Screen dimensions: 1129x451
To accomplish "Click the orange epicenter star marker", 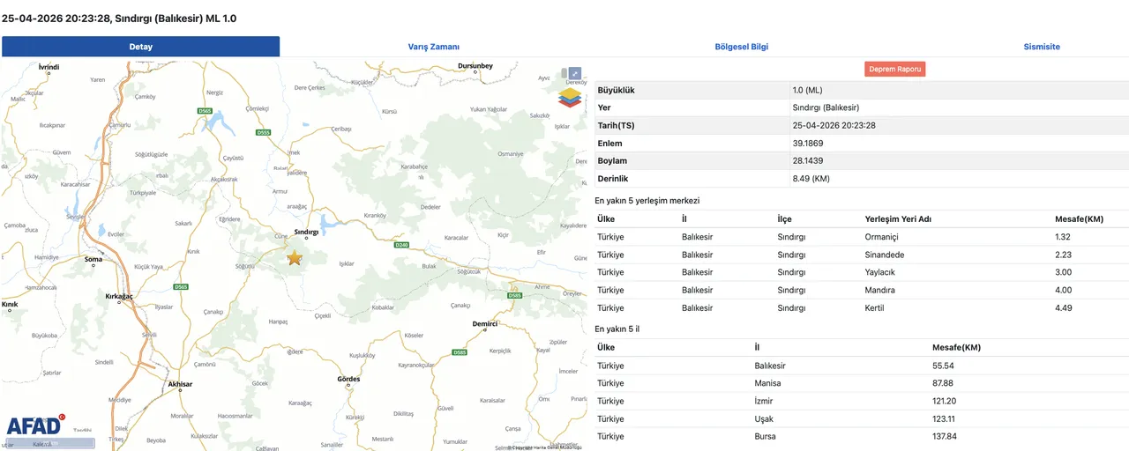I will [x=295, y=257].
